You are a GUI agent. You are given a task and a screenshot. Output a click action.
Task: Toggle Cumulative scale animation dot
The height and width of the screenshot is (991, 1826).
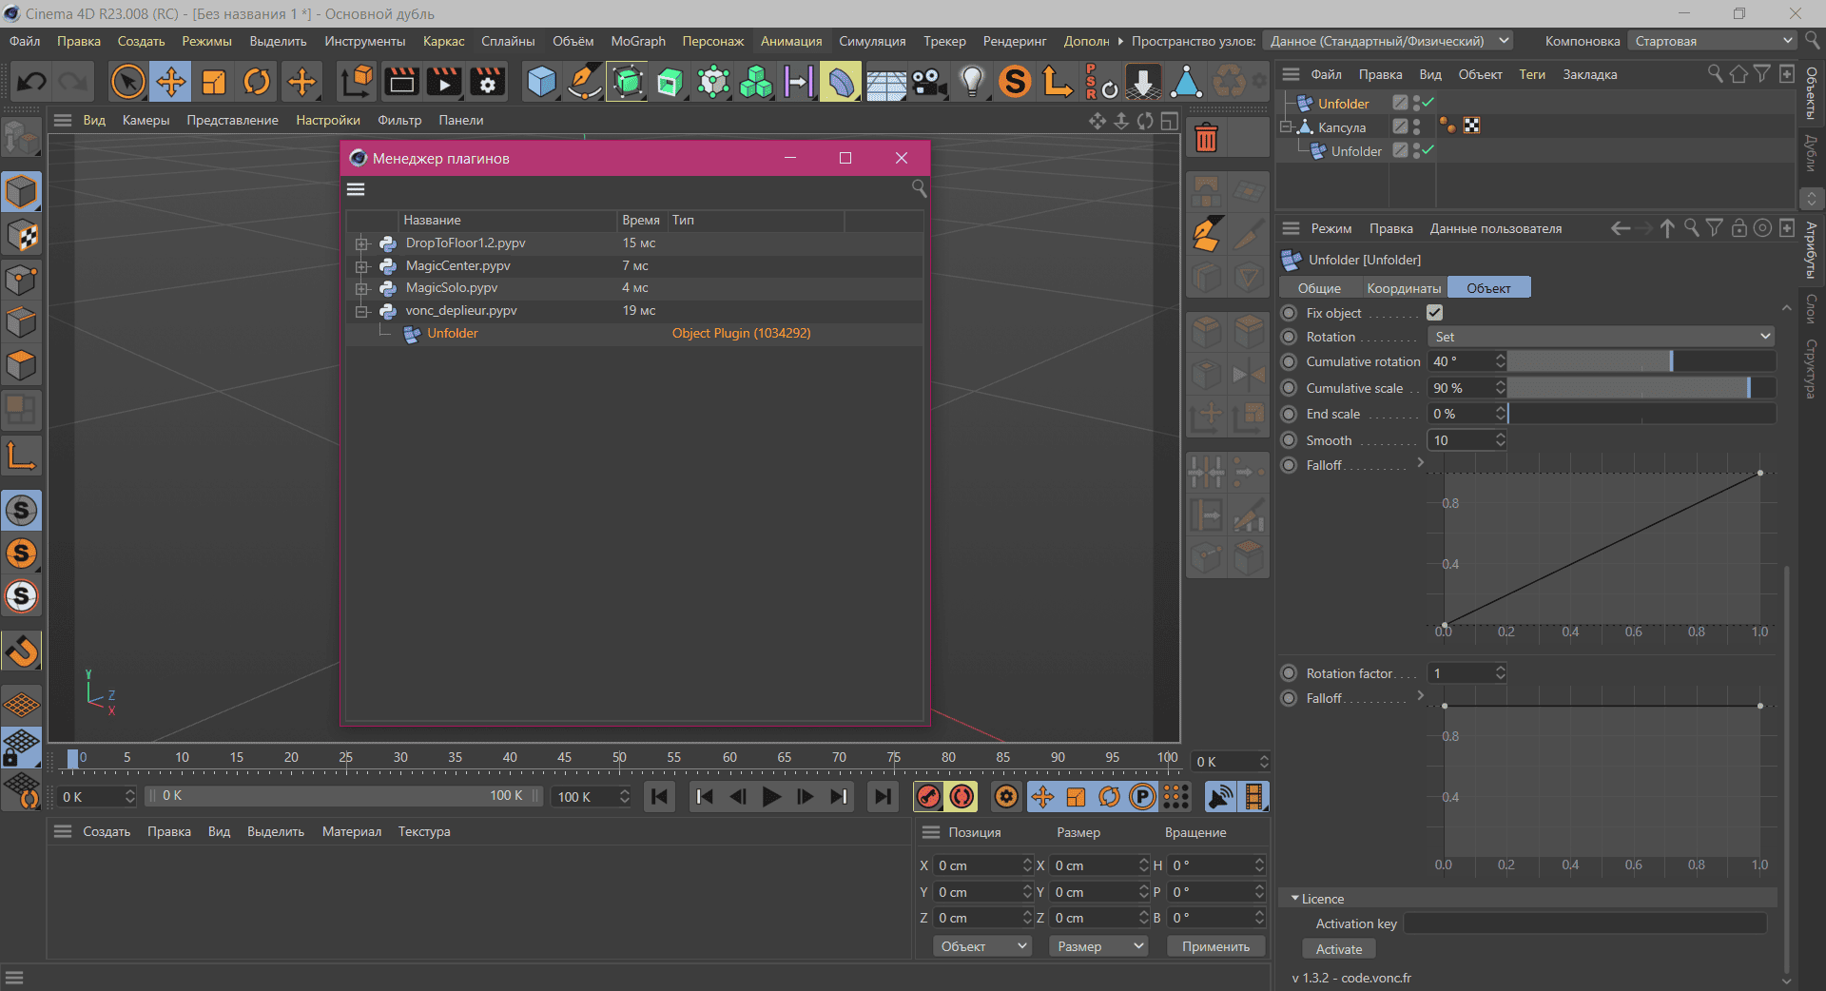pos(1289,388)
